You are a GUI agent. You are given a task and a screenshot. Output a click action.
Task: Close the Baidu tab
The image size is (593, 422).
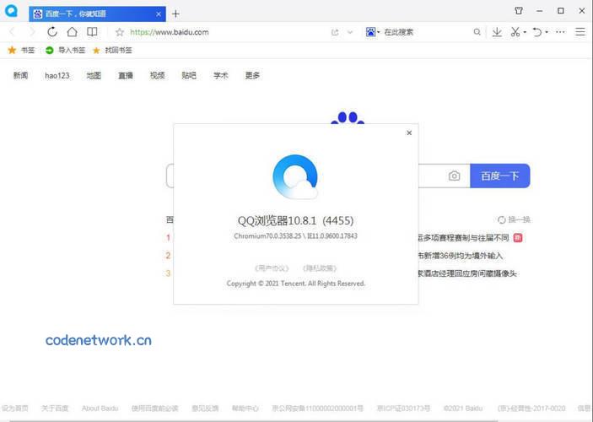coord(159,14)
